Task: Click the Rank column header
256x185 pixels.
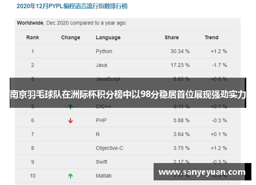Action: (x=33, y=37)
